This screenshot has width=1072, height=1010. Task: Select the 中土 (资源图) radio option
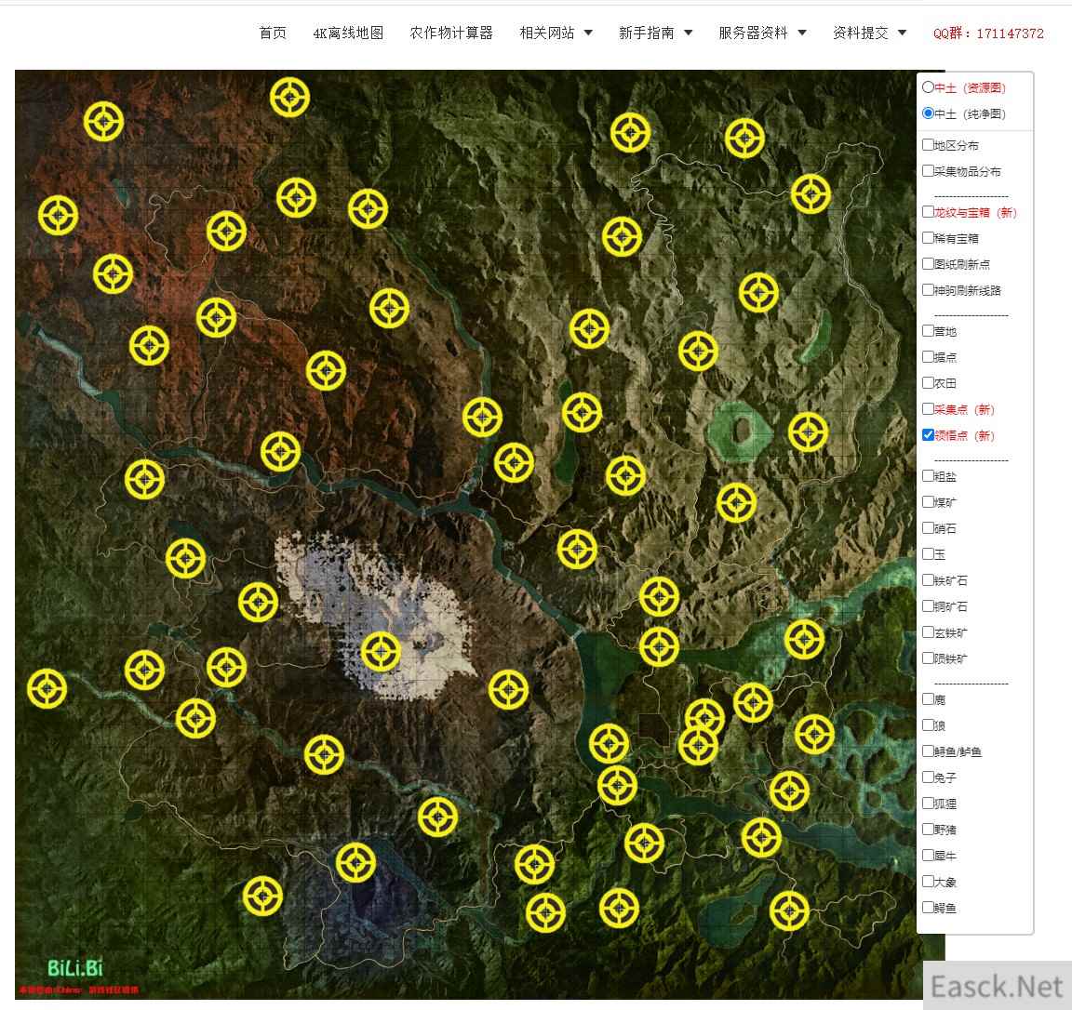click(928, 86)
